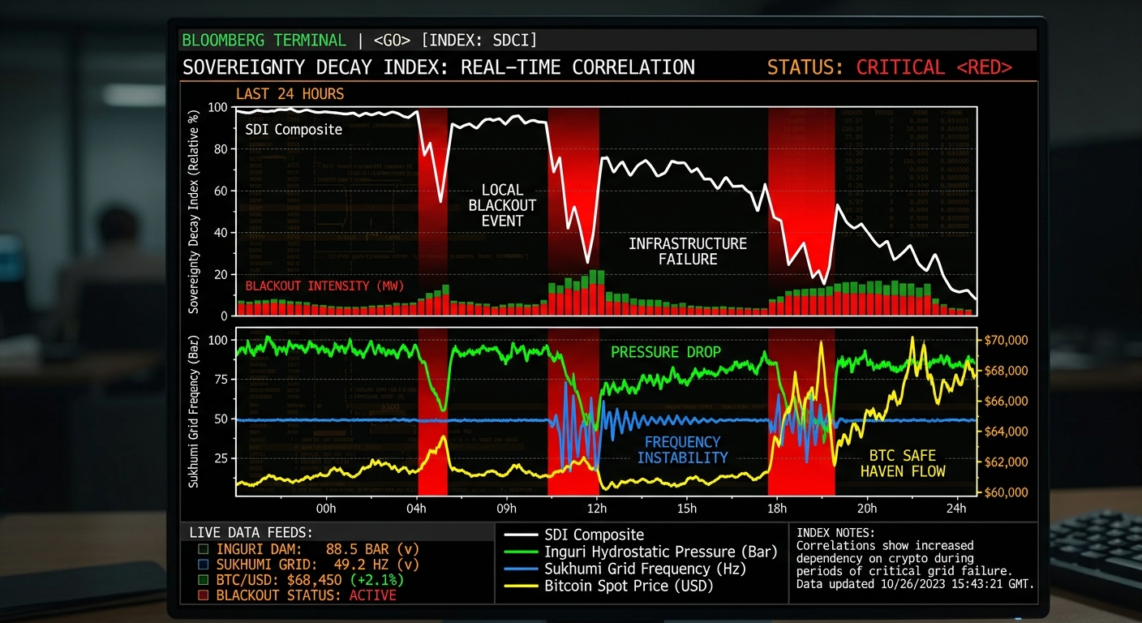Click the 60 tick on the SDI axis
Viewport: 1142px width, 623px height.
[x=220, y=191]
